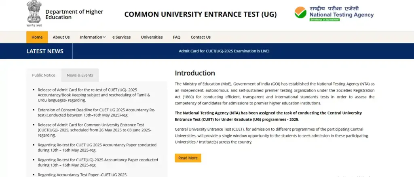Image resolution: width=414 pixels, height=177 pixels.
Task: Open the e Services menu
Action: click(121, 37)
